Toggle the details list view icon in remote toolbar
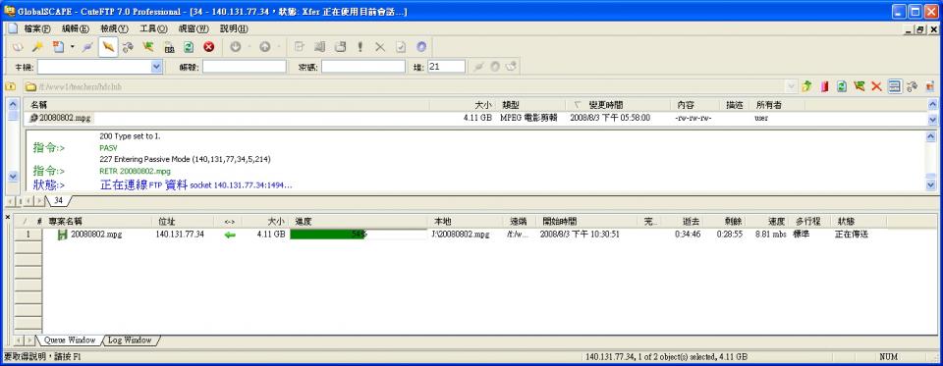Screen dimensions: 943x366 894,86
